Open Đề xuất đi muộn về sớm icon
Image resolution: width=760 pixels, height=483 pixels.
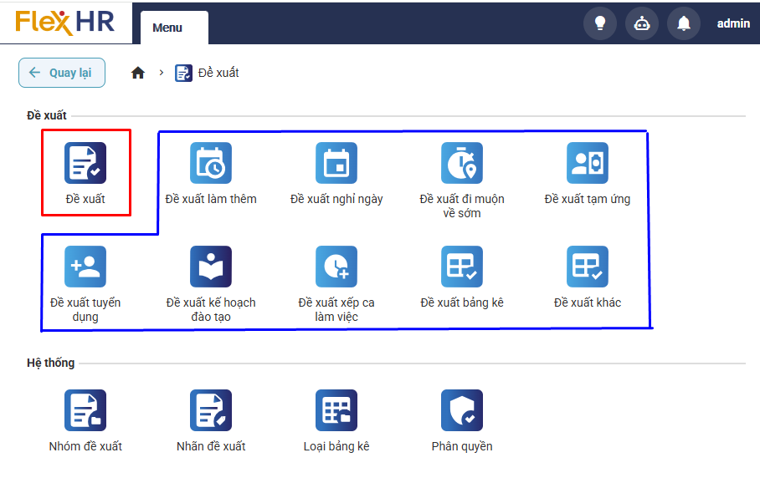(x=462, y=163)
